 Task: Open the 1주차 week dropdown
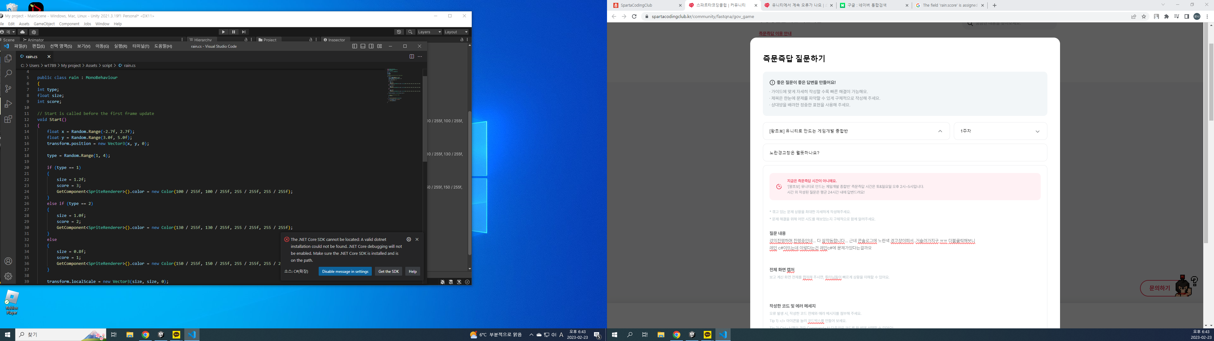[1000, 131]
